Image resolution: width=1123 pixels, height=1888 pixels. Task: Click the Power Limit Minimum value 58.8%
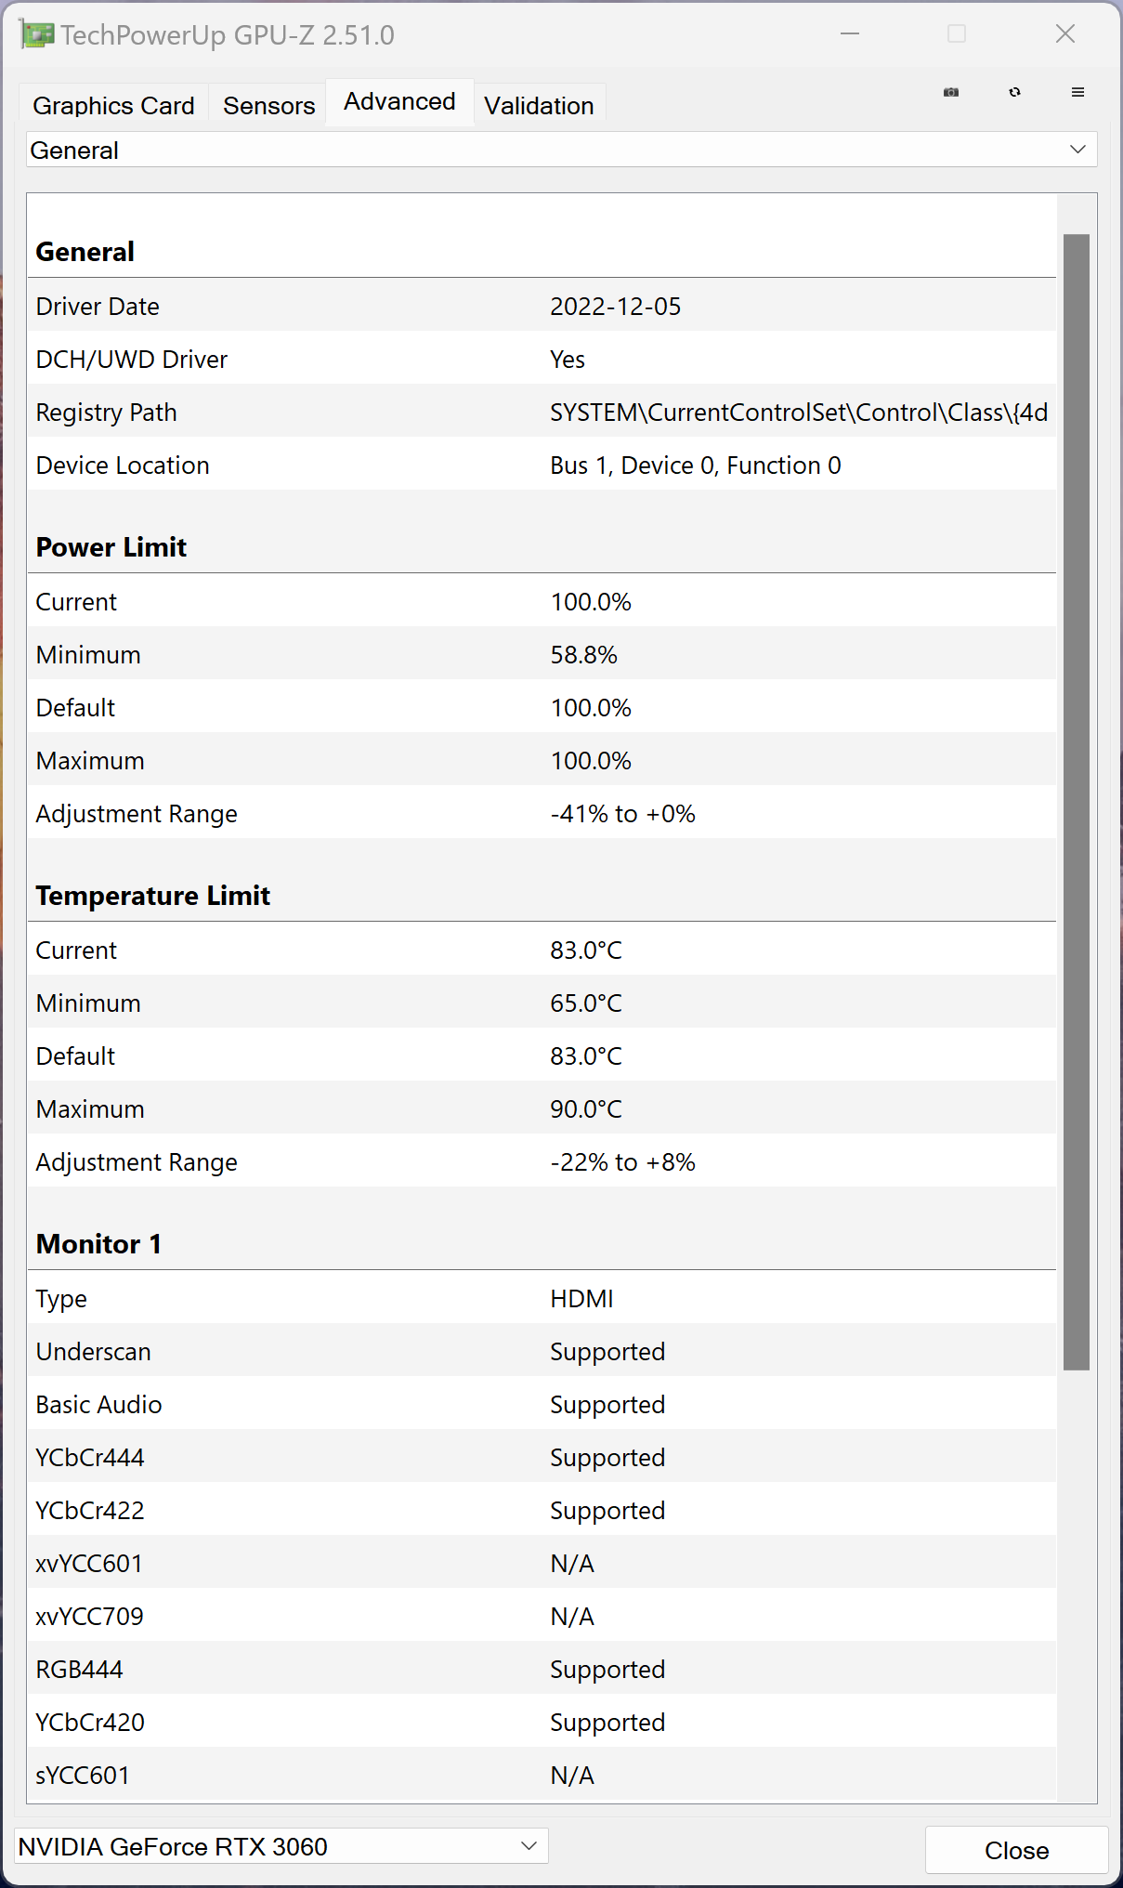[583, 655]
